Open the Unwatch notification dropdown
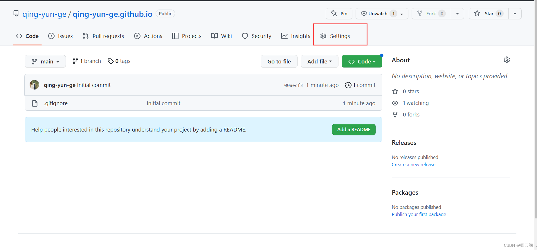Screen dimensions: 537x250 [x=382, y=14]
